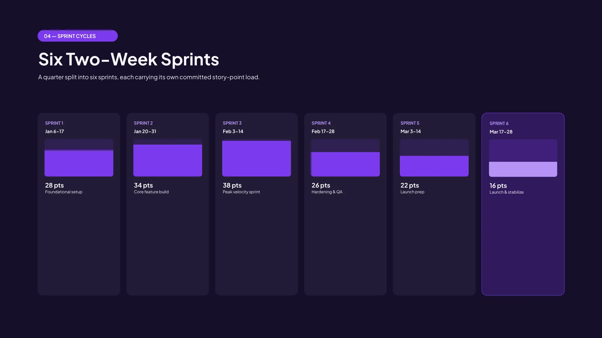
Task: Click the Sprint 2 date Jan 20–31
Action: (x=145, y=131)
